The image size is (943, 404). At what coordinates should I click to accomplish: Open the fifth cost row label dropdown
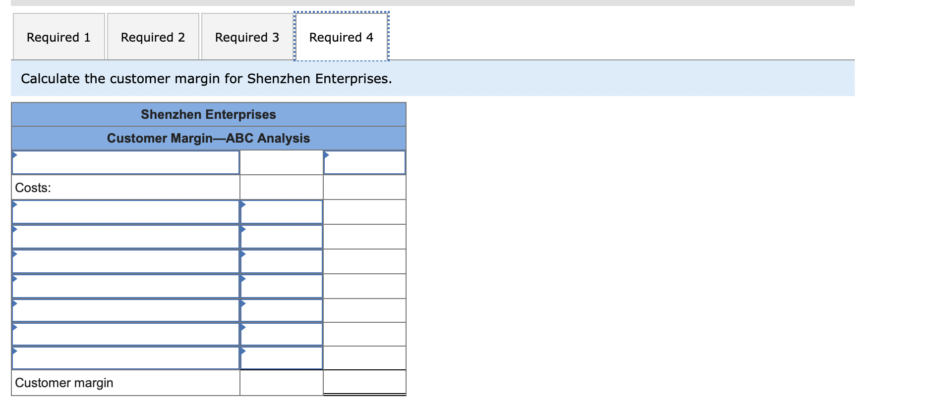coord(125,310)
